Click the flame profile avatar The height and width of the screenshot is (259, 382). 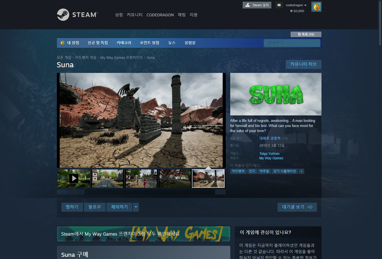[316, 7]
